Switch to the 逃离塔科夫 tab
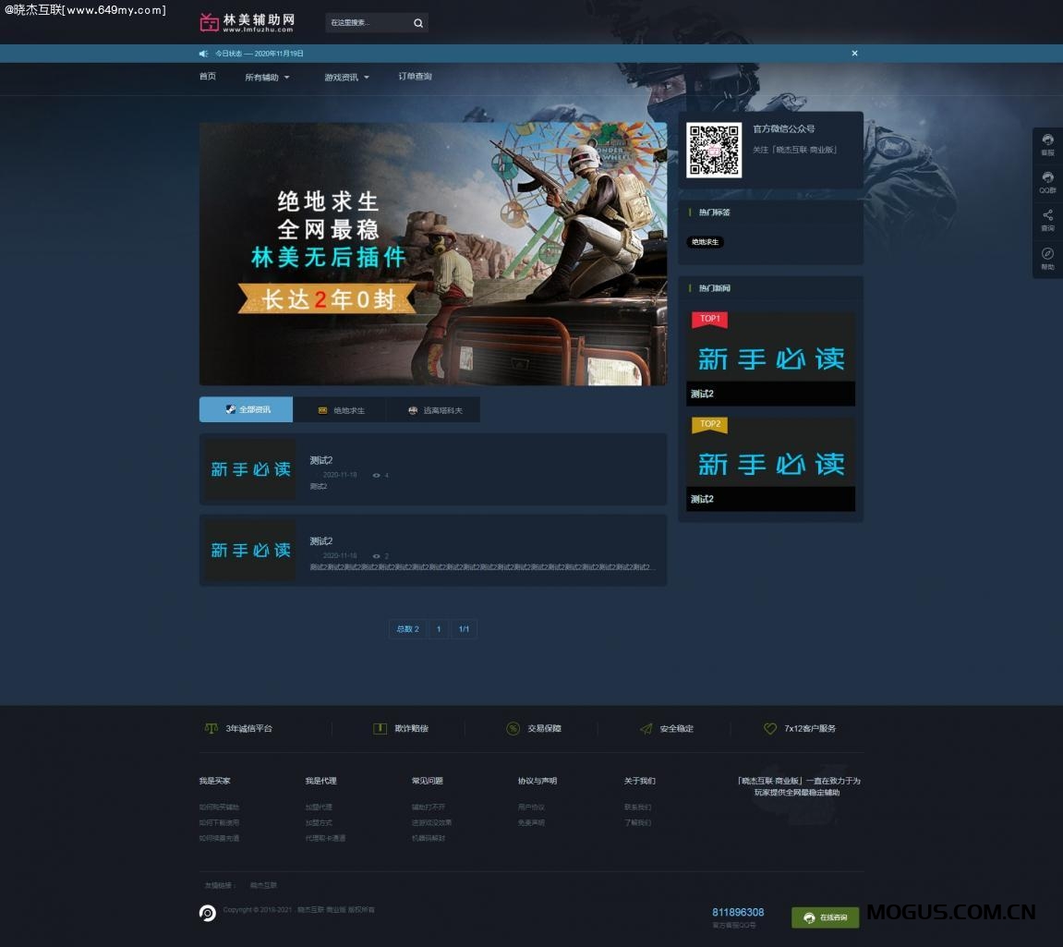This screenshot has height=947, width=1063. 435,410
